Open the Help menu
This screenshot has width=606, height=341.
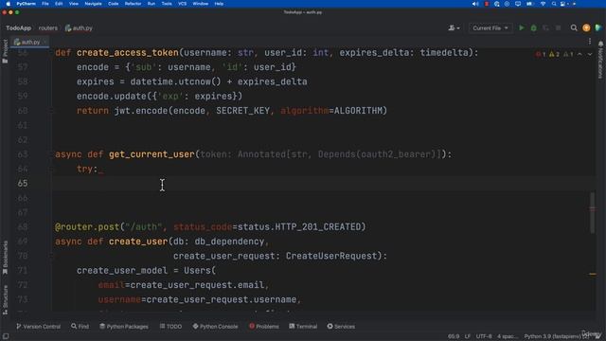pos(219,4)
